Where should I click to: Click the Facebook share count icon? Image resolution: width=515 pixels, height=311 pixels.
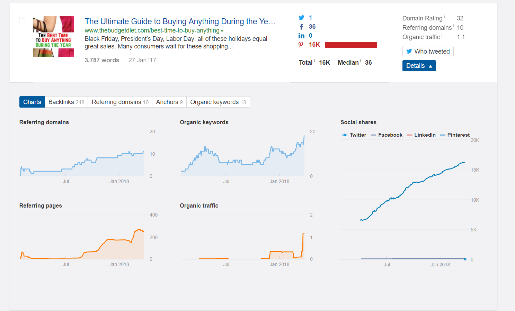301,27
